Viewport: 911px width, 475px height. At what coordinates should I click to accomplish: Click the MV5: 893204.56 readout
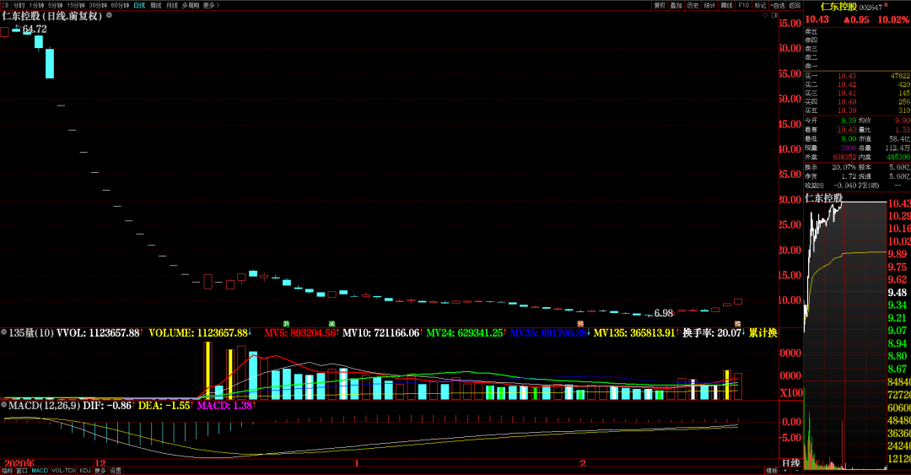tap(299, 332)
